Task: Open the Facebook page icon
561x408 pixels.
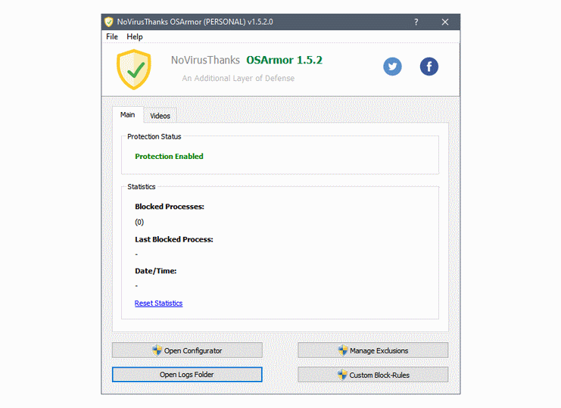Action: [x=429, y=67]
